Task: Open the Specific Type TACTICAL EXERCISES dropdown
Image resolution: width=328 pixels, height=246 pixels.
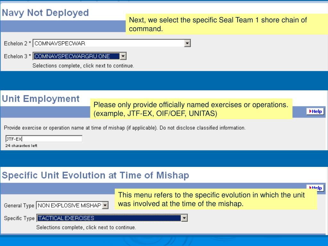Action: point(112,218)
